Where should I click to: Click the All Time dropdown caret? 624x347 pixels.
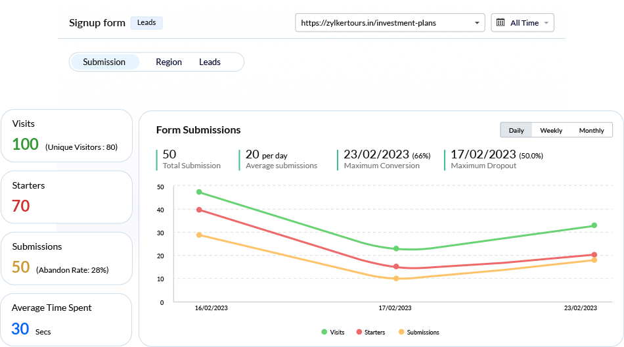point(546,23)
